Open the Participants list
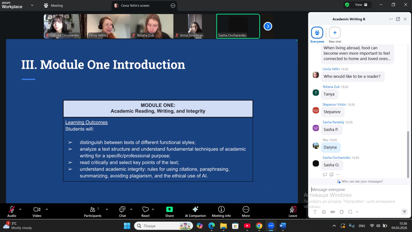 click(x=93, y=212)
